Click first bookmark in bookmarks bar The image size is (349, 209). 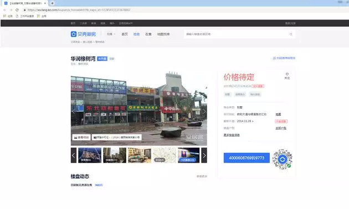tap(8, 16)
